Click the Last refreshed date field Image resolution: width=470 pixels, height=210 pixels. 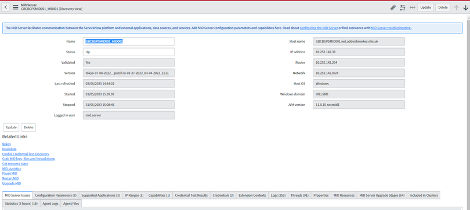point(129,84)
